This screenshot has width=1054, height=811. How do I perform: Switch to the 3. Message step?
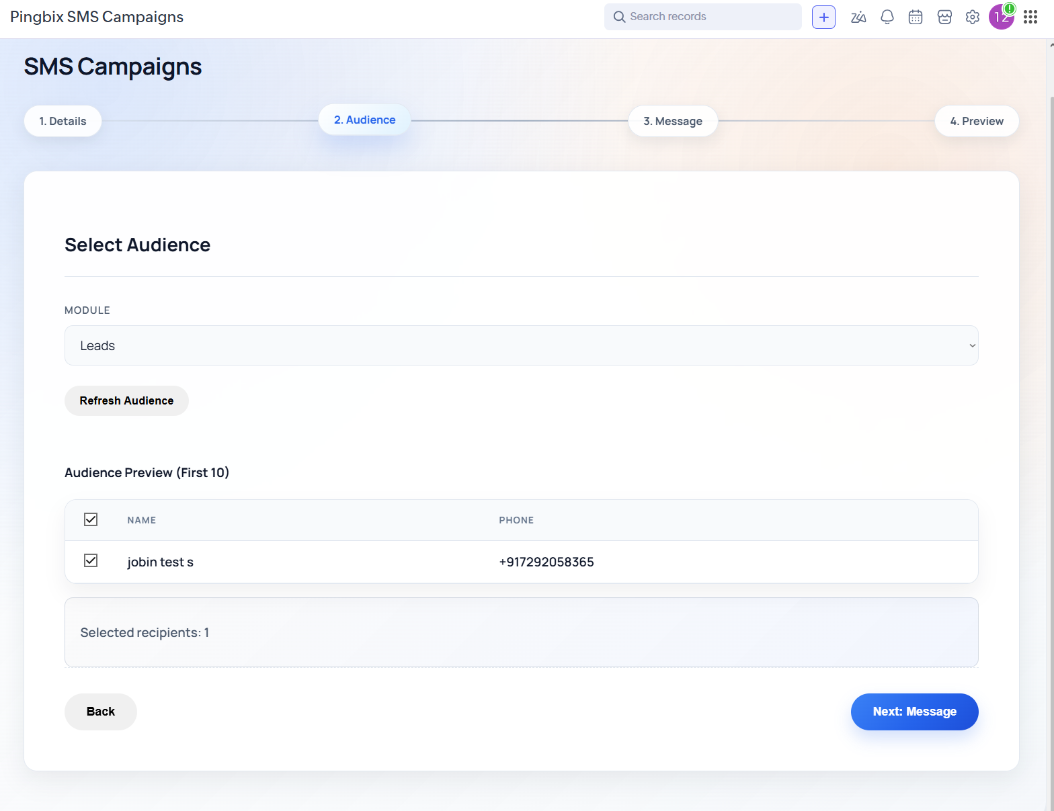click(x=673, y=121)
